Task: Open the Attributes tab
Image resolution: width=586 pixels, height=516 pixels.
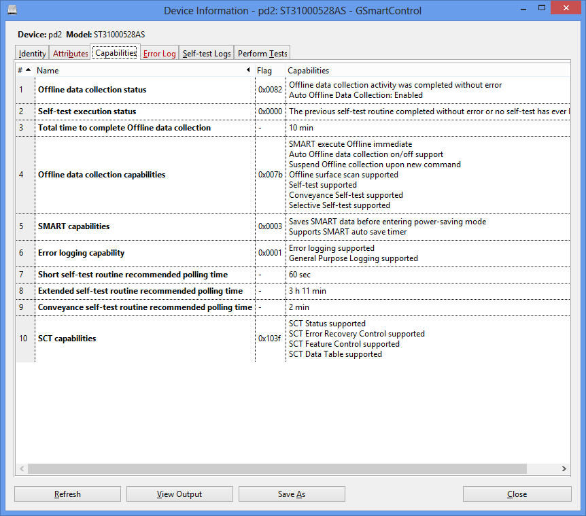Action: pyautogui.click(x=70, y=54)
